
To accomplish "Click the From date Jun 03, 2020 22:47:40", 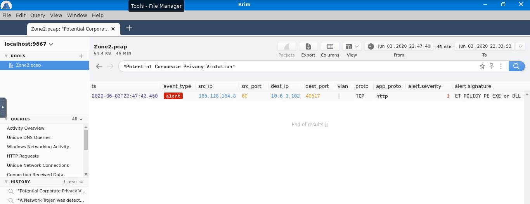I will [x=404, y=46].
